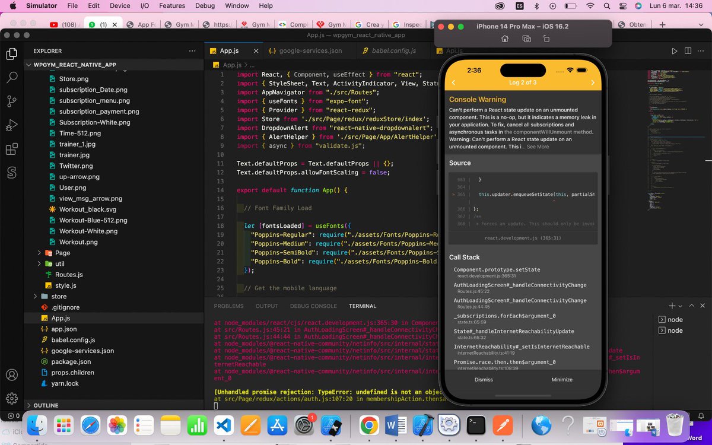Tap Dismiss in the simulator warning

pos(484,380)
